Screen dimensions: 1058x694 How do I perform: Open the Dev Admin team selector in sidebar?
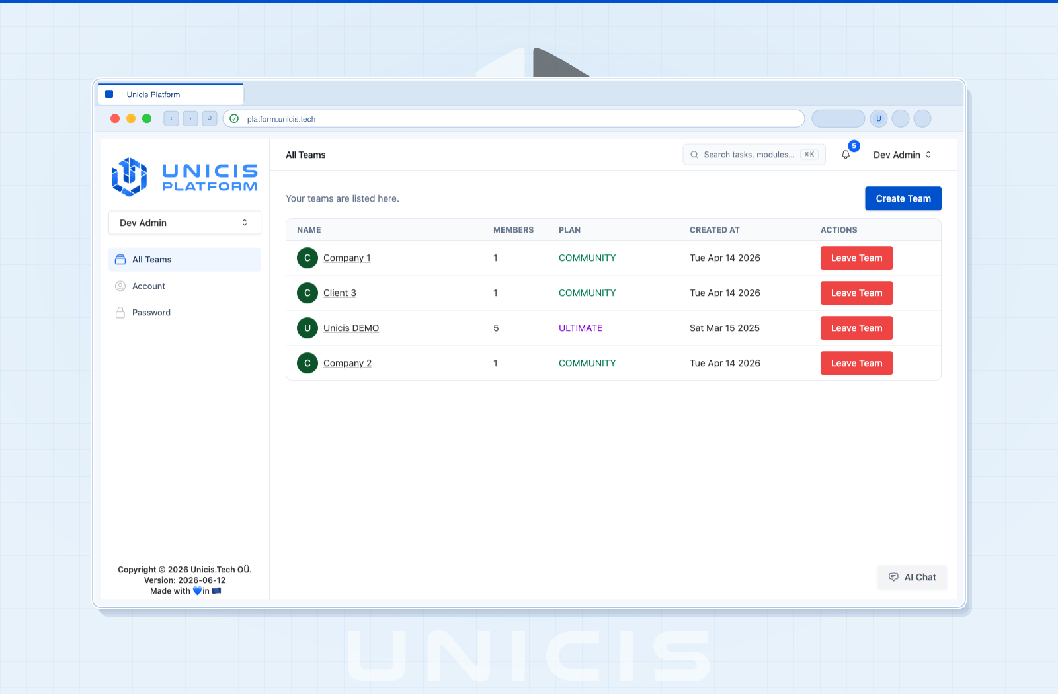[x=184, y=223]
